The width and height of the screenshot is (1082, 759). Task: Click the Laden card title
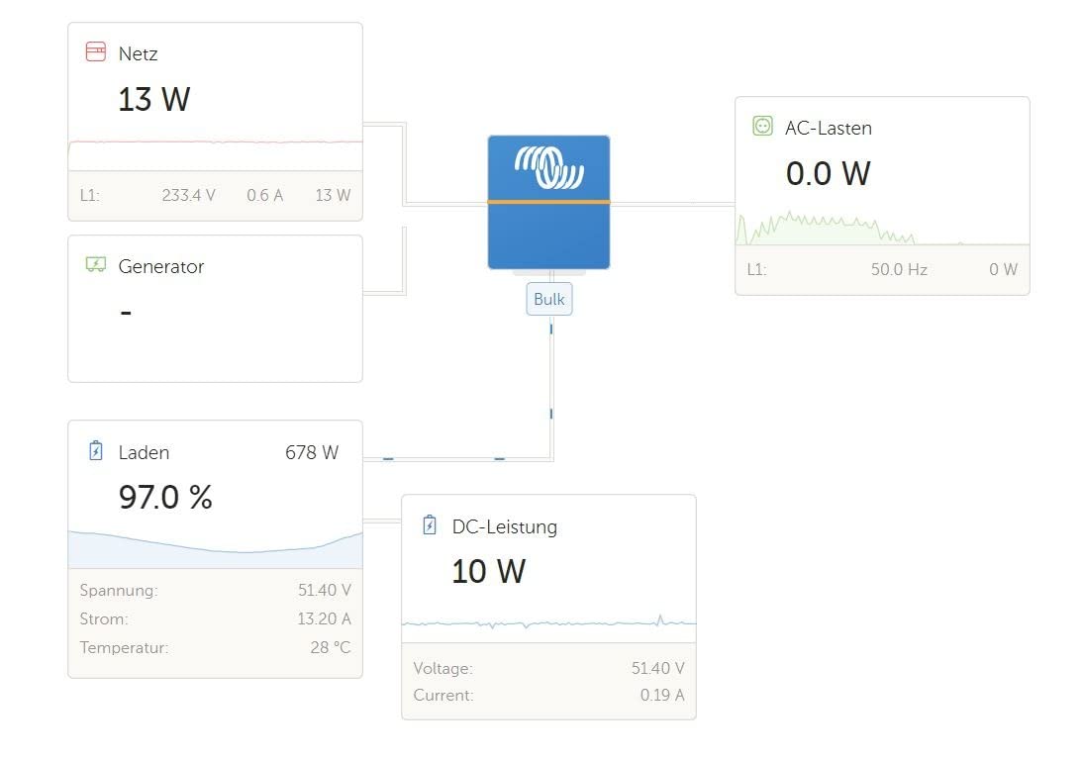click(144, 452)
